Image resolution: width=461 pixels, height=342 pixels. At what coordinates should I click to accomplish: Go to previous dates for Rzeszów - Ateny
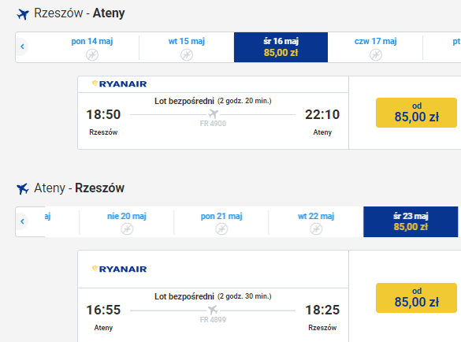point(22,46)
